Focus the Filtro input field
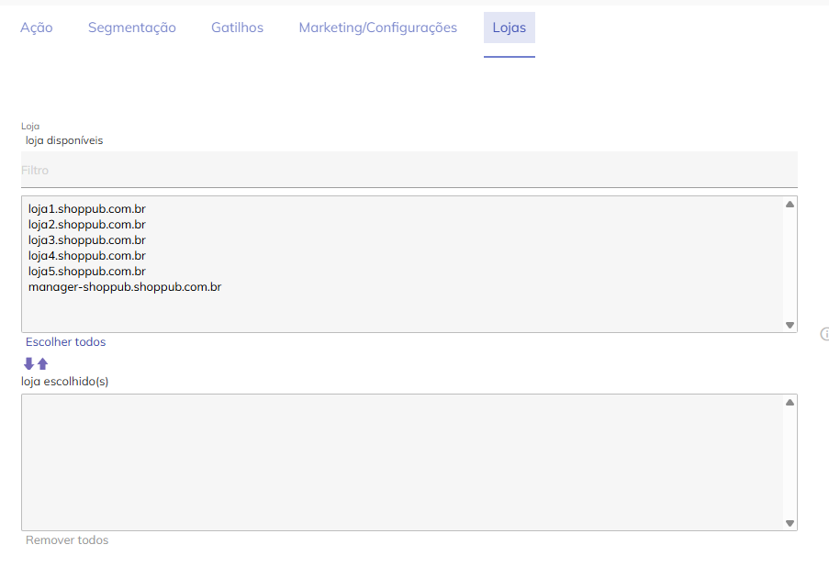The image size is (829, 567). pos(409,171)
